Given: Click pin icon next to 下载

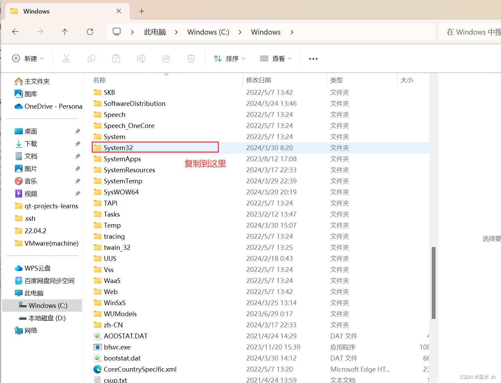Looking at the screenshot, I should (78, 144).
